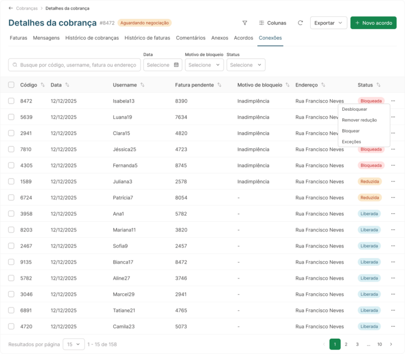Open more options for row 1589

tap(393, 181)
